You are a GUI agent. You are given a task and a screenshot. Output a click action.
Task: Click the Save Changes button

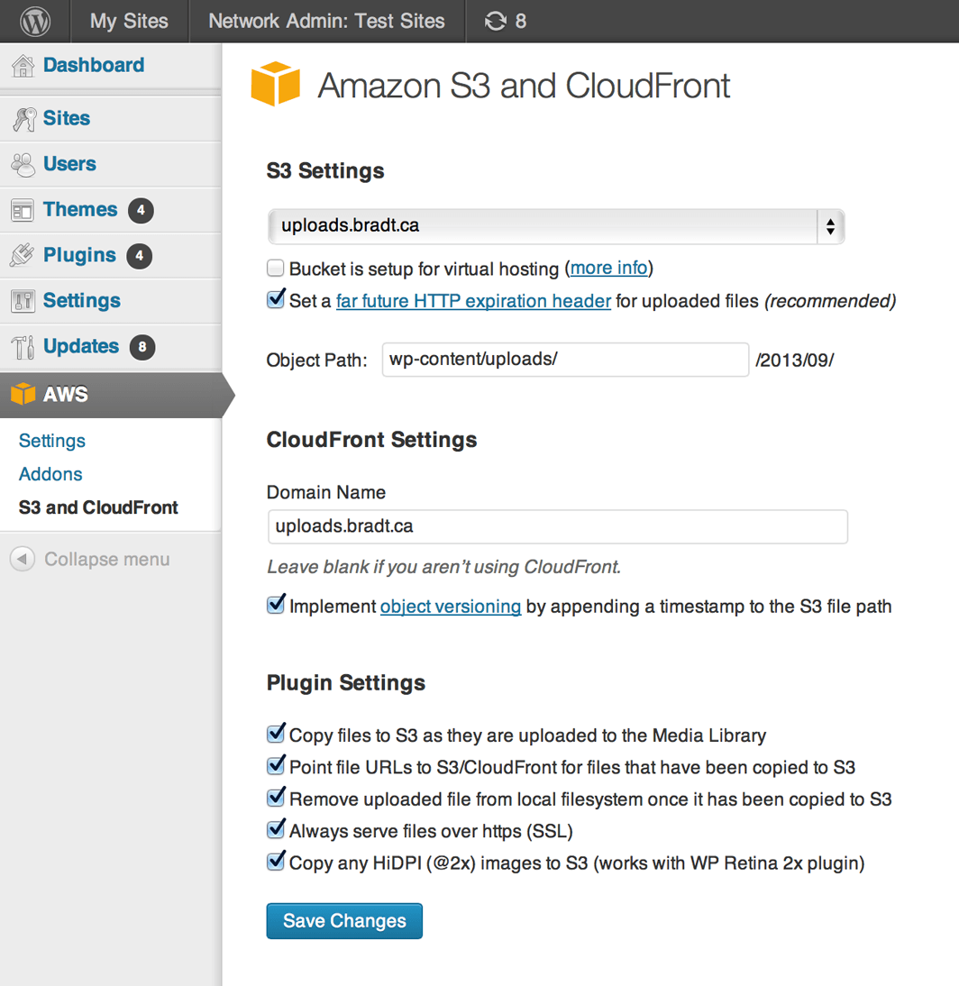[344, 921]
